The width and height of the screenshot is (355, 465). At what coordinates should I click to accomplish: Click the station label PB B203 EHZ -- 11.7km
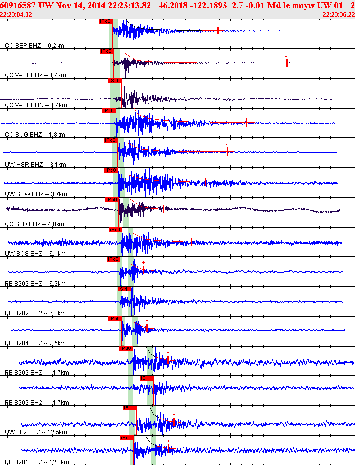(37, 372)
